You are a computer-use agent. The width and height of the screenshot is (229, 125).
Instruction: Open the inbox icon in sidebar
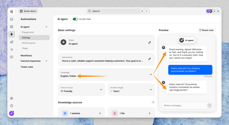[11, 19]
